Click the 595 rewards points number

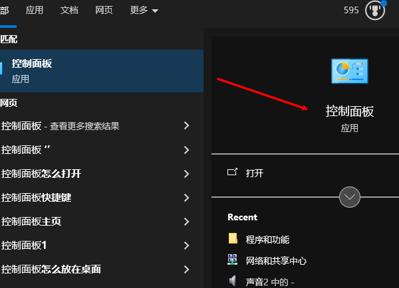tap(351, 10)
